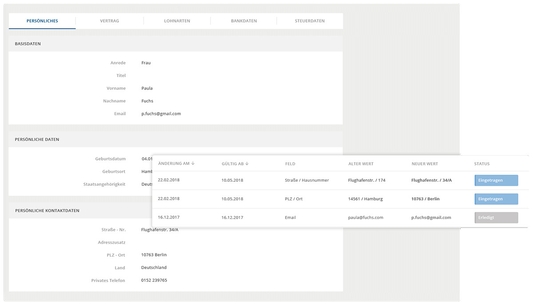
Task: Click old value 14561 / Hamburg
Action: click(x=366, y=199)
